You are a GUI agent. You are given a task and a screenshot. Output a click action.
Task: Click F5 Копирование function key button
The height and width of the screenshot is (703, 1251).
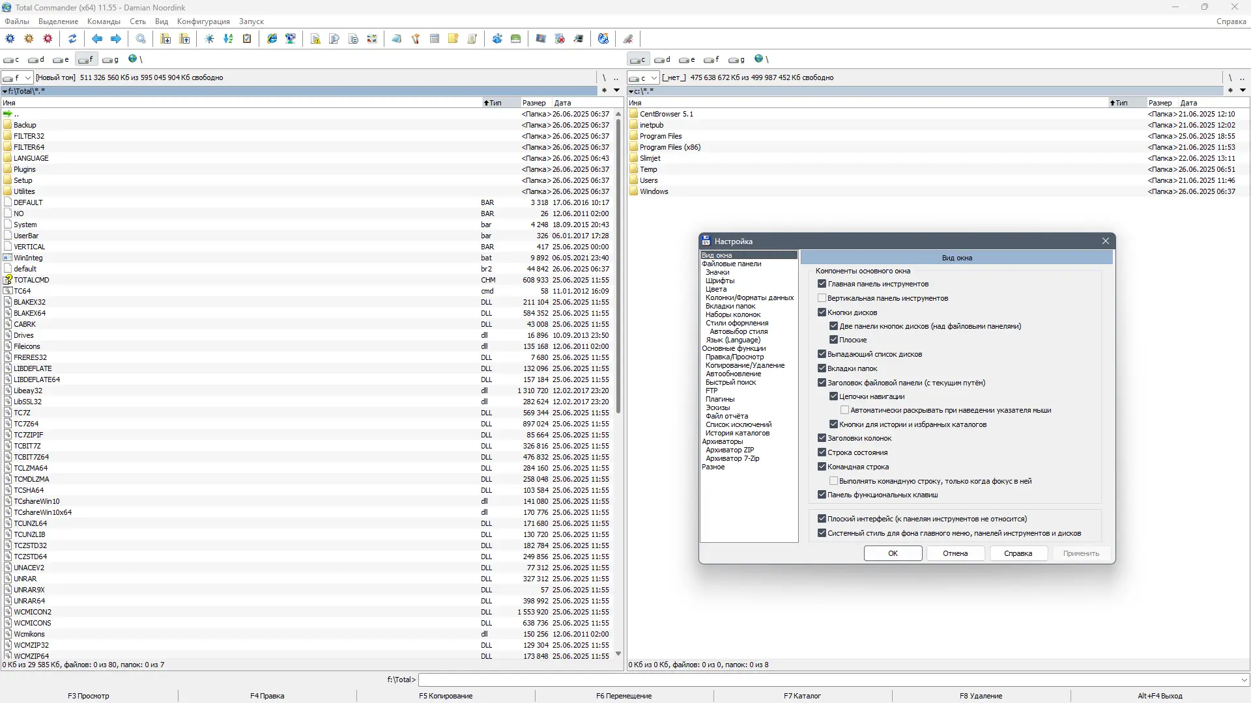click(446, 696)
